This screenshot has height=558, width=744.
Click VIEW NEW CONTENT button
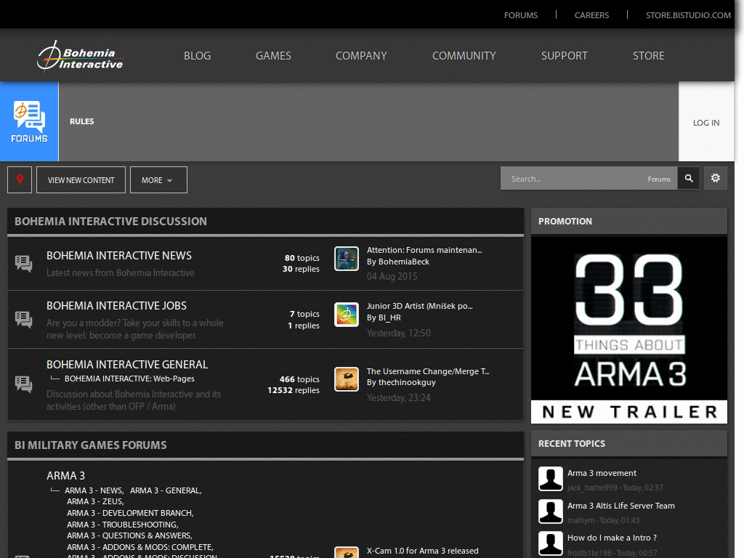[x=81, y=180]
